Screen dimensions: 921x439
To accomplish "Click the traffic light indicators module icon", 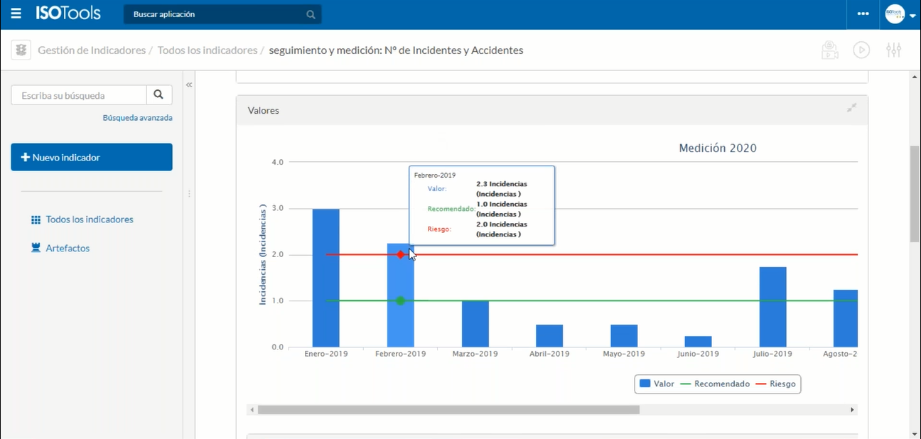I will coord(21,50).
